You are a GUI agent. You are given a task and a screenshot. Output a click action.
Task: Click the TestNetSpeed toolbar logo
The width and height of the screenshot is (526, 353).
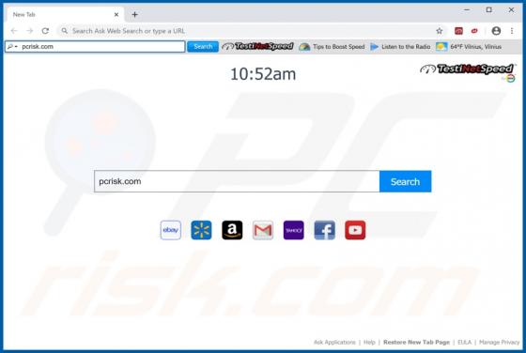[x=257, y=46]
